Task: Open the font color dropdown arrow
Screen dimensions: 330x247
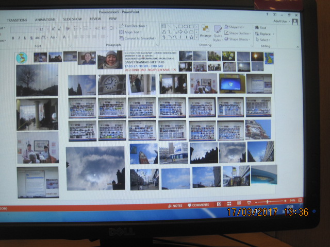Action: 68,38
